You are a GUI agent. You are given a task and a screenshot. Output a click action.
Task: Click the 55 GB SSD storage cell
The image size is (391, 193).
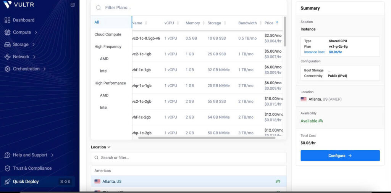point(217,101)
